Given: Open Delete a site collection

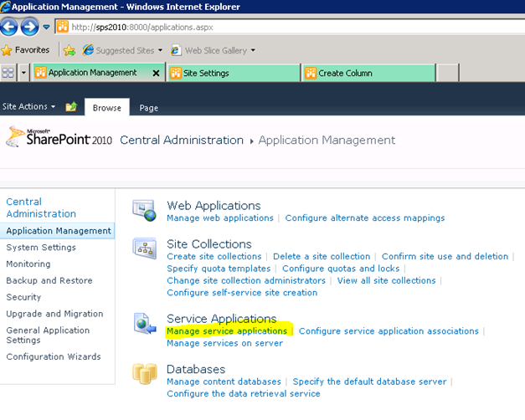Looking at the screenshot, I should [322, 256].
